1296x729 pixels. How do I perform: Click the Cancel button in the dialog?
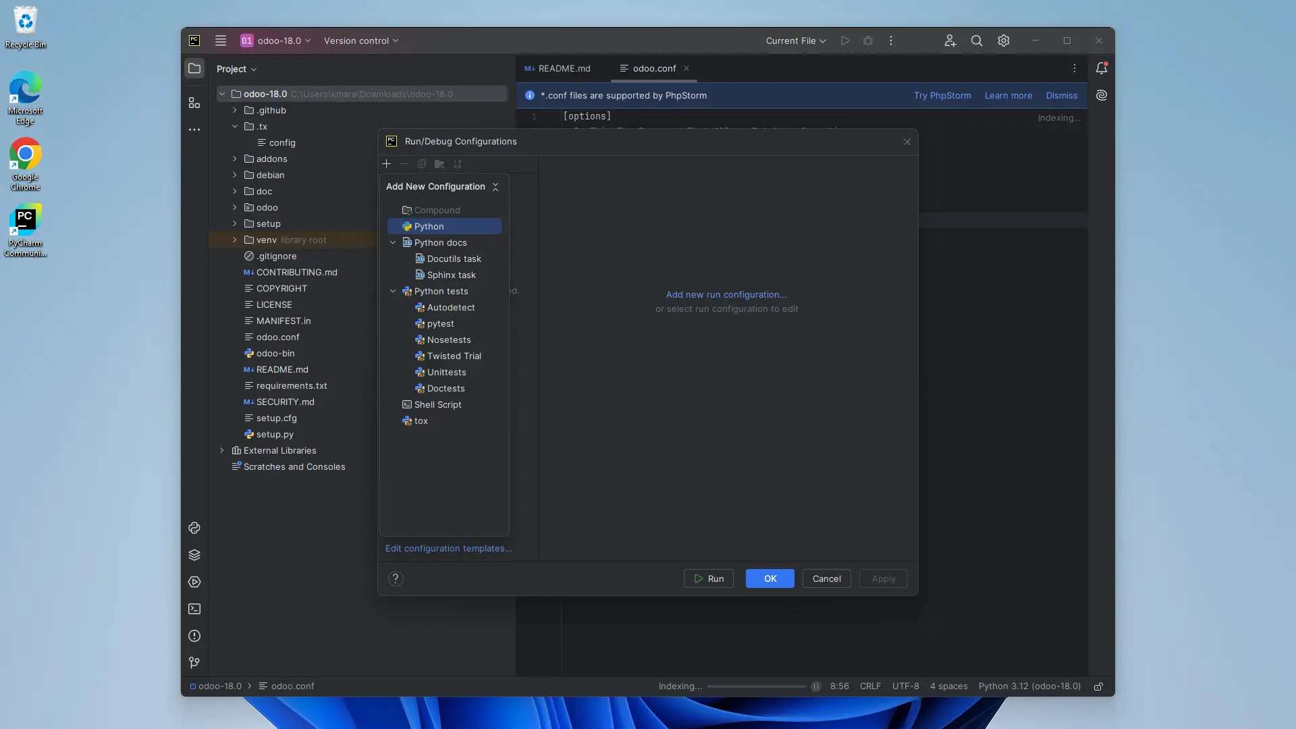pos(827,578)
